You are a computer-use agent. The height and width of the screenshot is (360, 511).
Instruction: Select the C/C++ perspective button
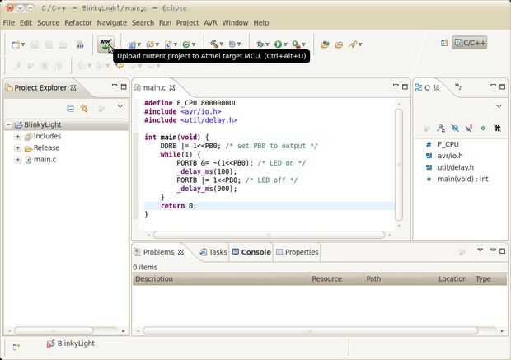(x=470, y=42)
